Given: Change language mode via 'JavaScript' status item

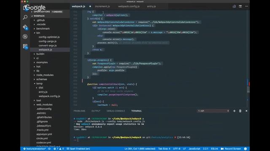Looking at the screenshot, I should [x=194, y=149].
